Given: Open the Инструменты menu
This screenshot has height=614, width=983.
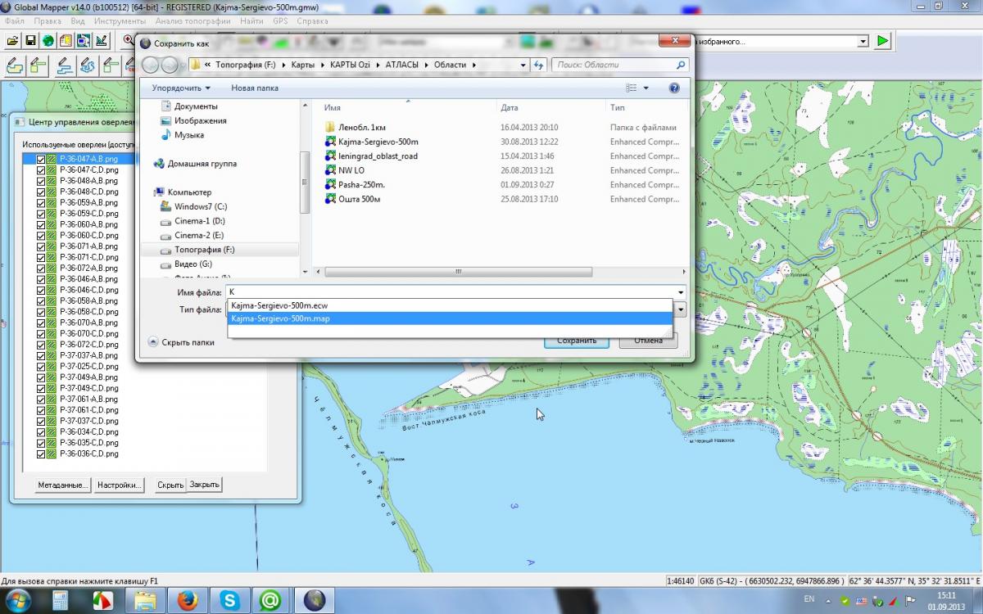Looking at the screenshot, I should tap(120, 21).
